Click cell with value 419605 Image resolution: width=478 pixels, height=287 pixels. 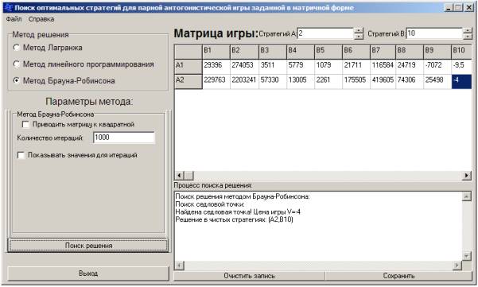point(383,82)
